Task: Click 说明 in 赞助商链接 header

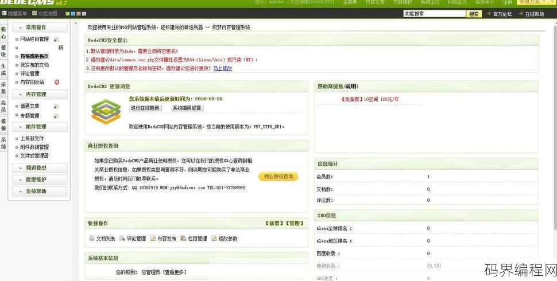Action: coord(351,86)
